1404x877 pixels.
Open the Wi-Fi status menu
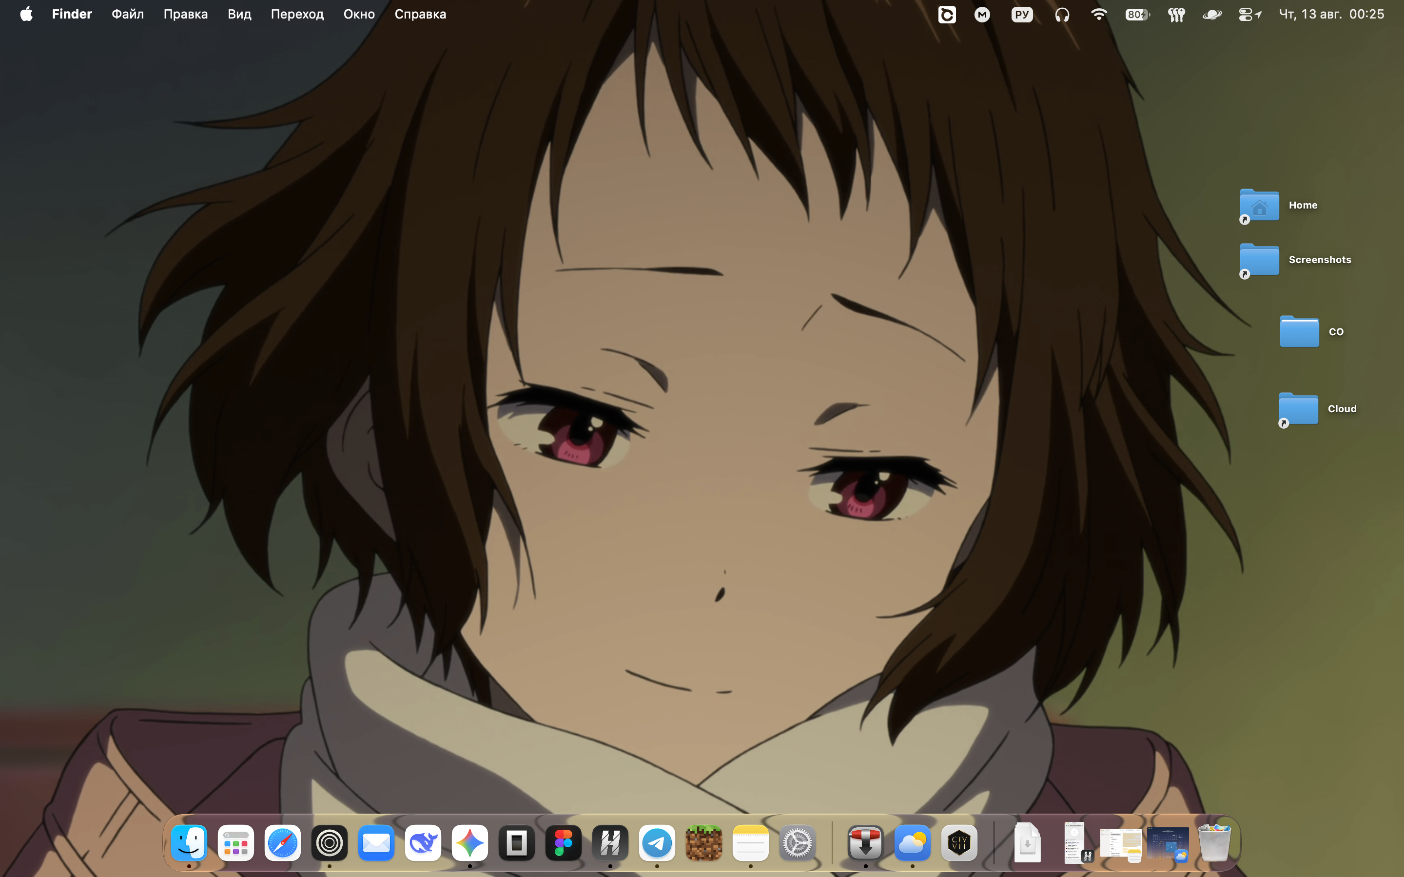(1099, 14)
